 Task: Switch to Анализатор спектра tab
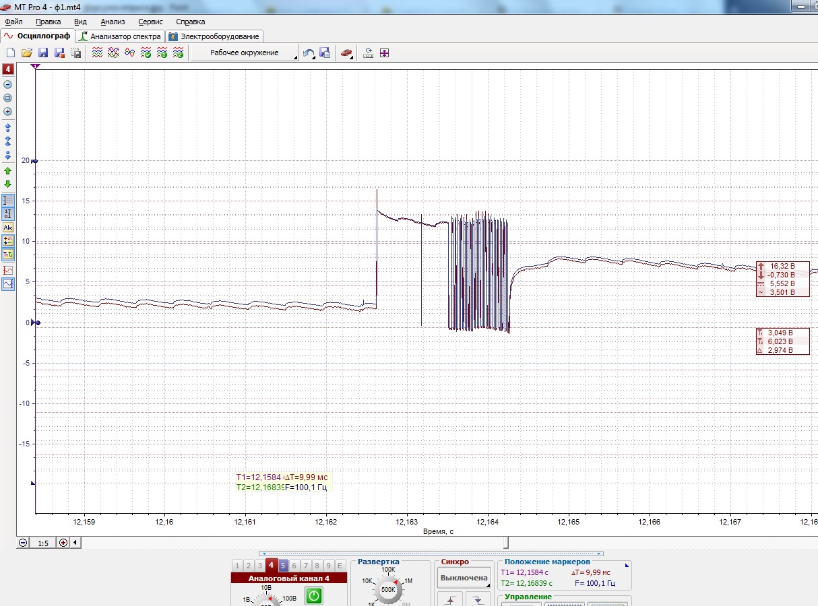coord(121,36)
